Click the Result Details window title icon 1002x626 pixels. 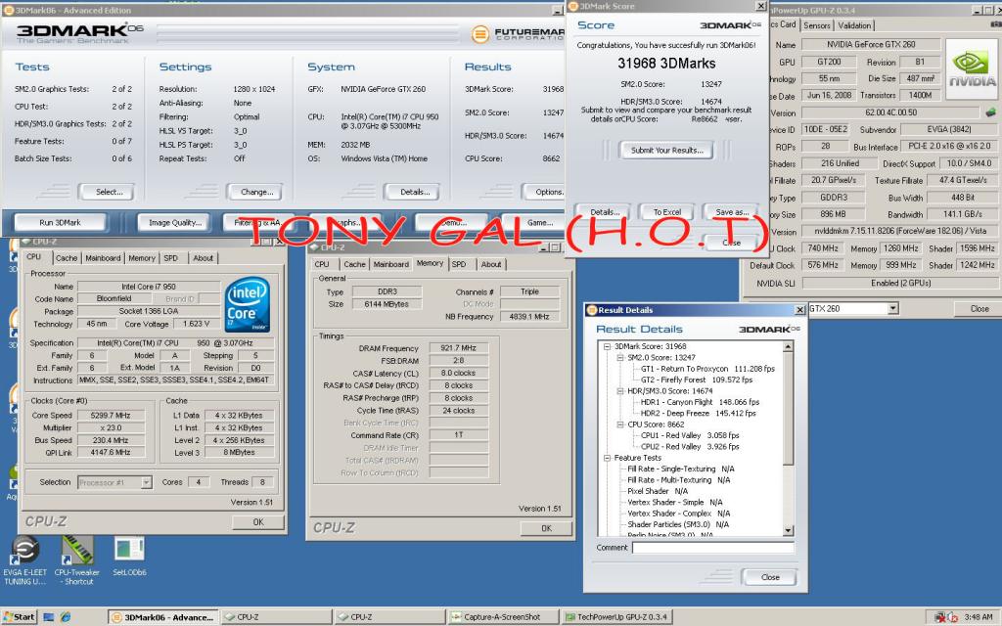click(591, 310)
